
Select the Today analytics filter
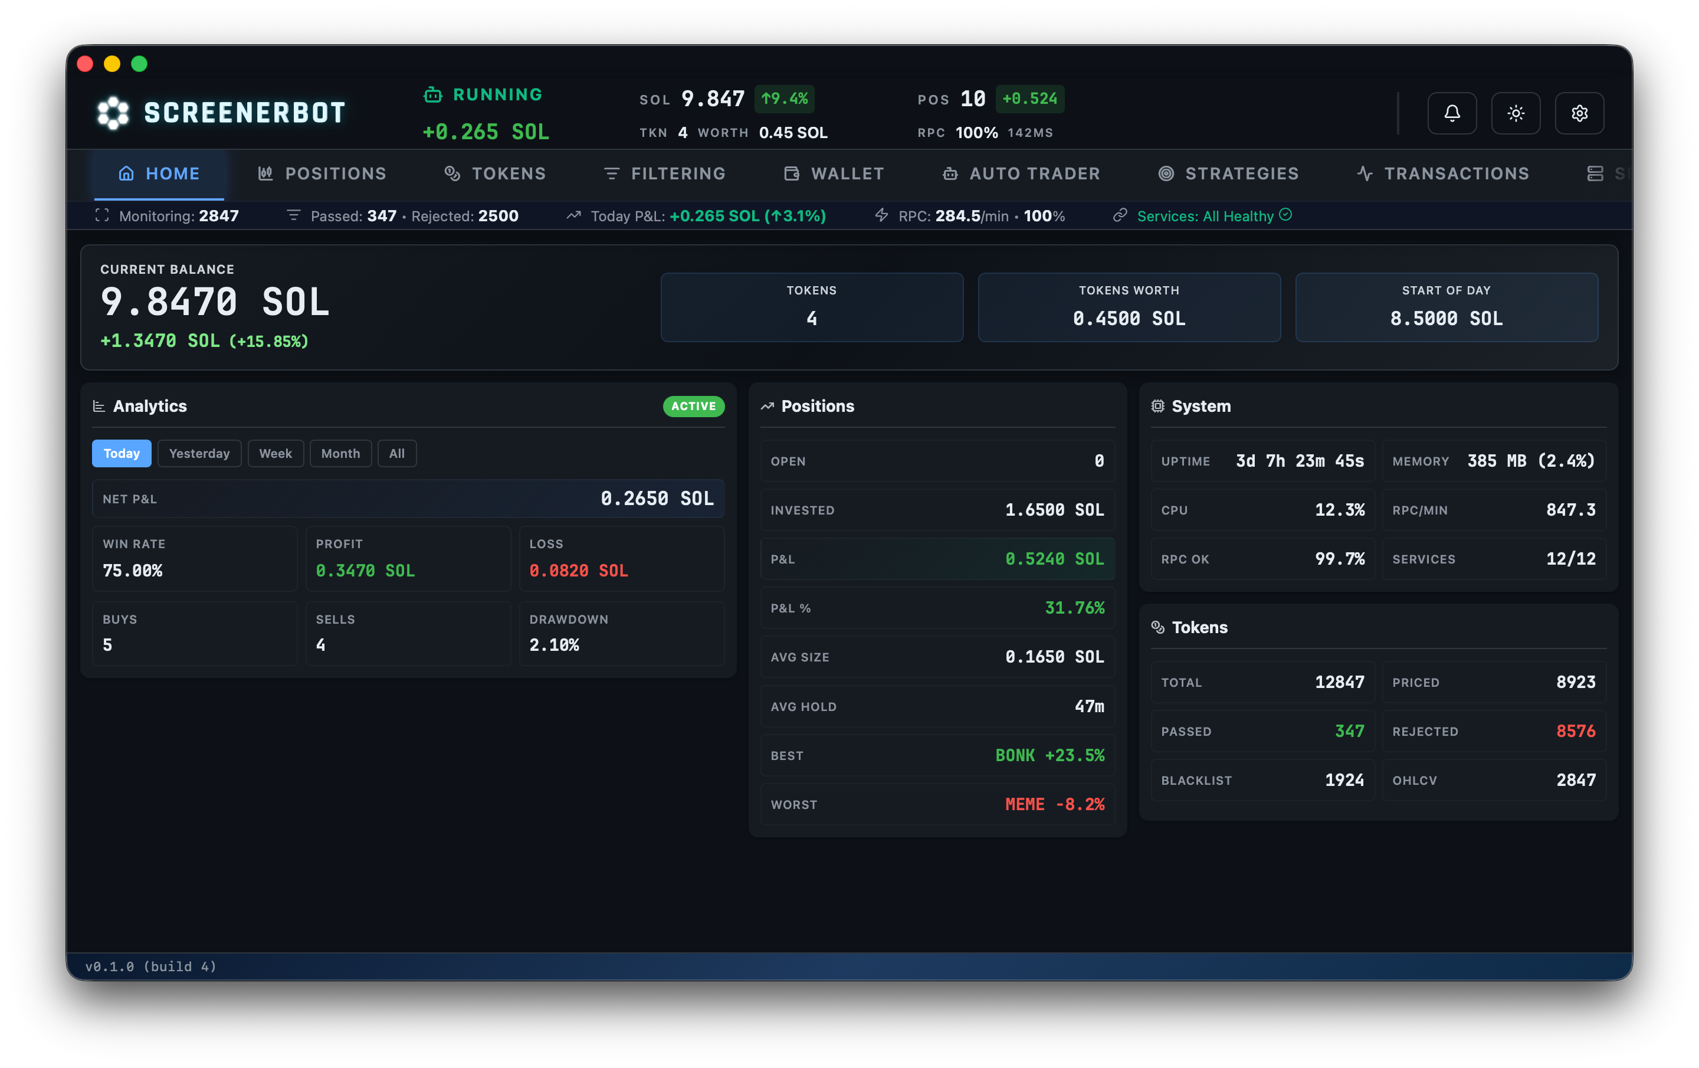(121, 453)
